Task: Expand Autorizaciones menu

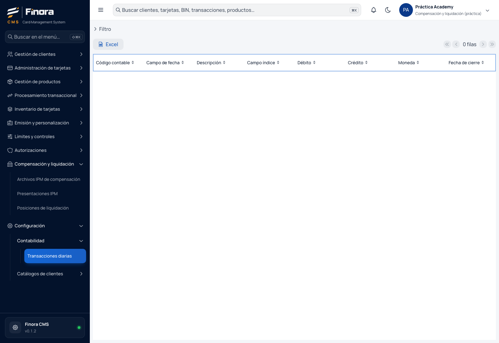Action: [45, 150]
